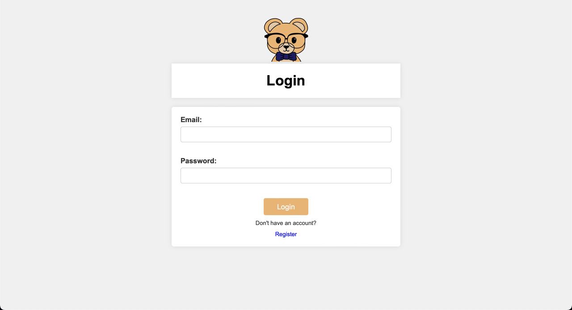Focus the Password input field

click(286, 175)
